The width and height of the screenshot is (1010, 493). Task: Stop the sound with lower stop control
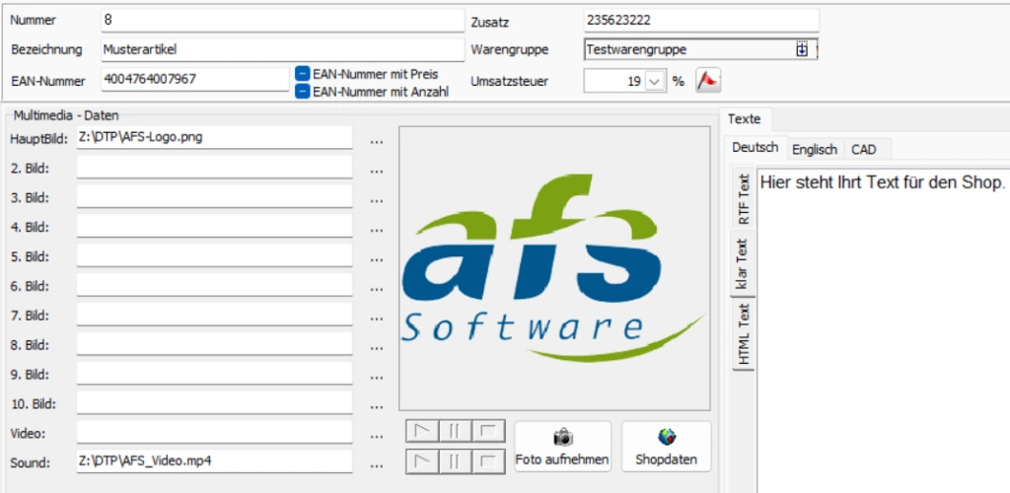[488, 460]
